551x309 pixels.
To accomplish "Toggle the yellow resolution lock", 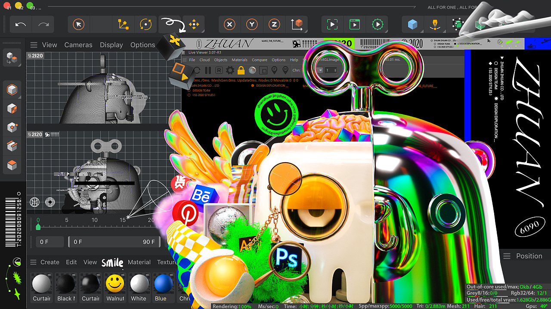I will pyautogui.click(x=241, y=70).
